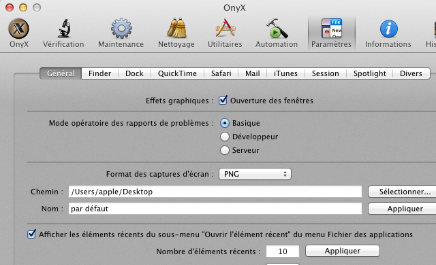
Task: Open the OnyX toolbar icon
Action: click(18, 29)
